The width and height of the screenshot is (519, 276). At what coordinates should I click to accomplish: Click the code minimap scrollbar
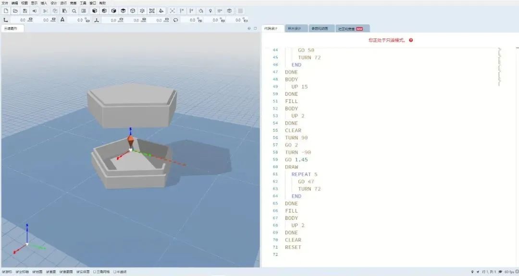[x=499, y=67]
